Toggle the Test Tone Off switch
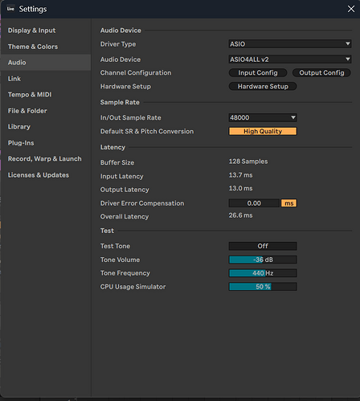Screen dimensions: 360x401 263,246
